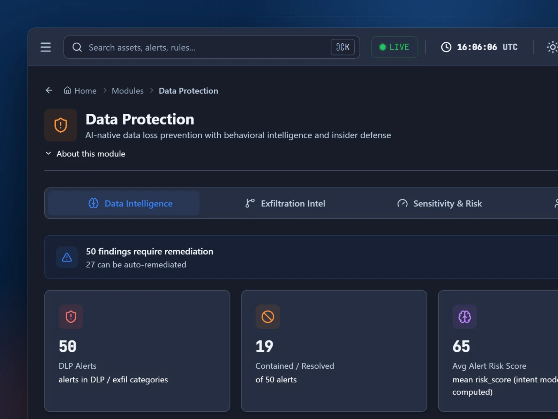The image size is (558, 419).
Task: Click the module subtitle about AI-native data loss prevention
Action: coord(238,135)
